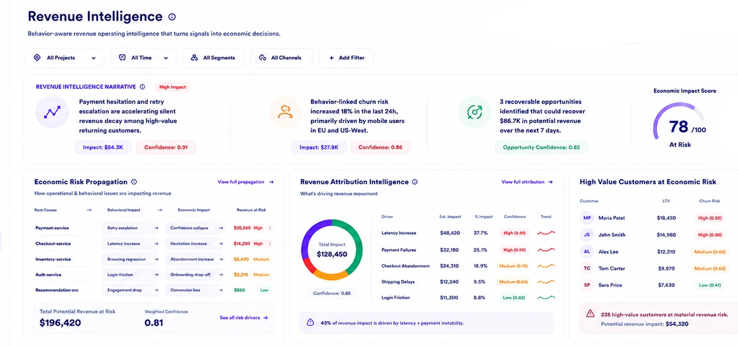The image size is (738, 346).
Task: Click the $6,430 Medium revenue value
Action: [x=241, y=259]
